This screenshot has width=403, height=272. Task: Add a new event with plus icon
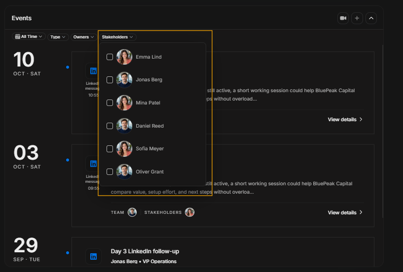tap(357, 18)
